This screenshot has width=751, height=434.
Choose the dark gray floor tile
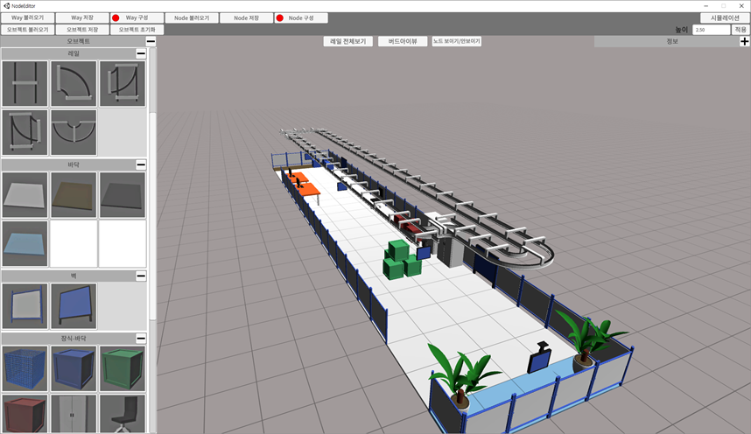tap(123, 195)
